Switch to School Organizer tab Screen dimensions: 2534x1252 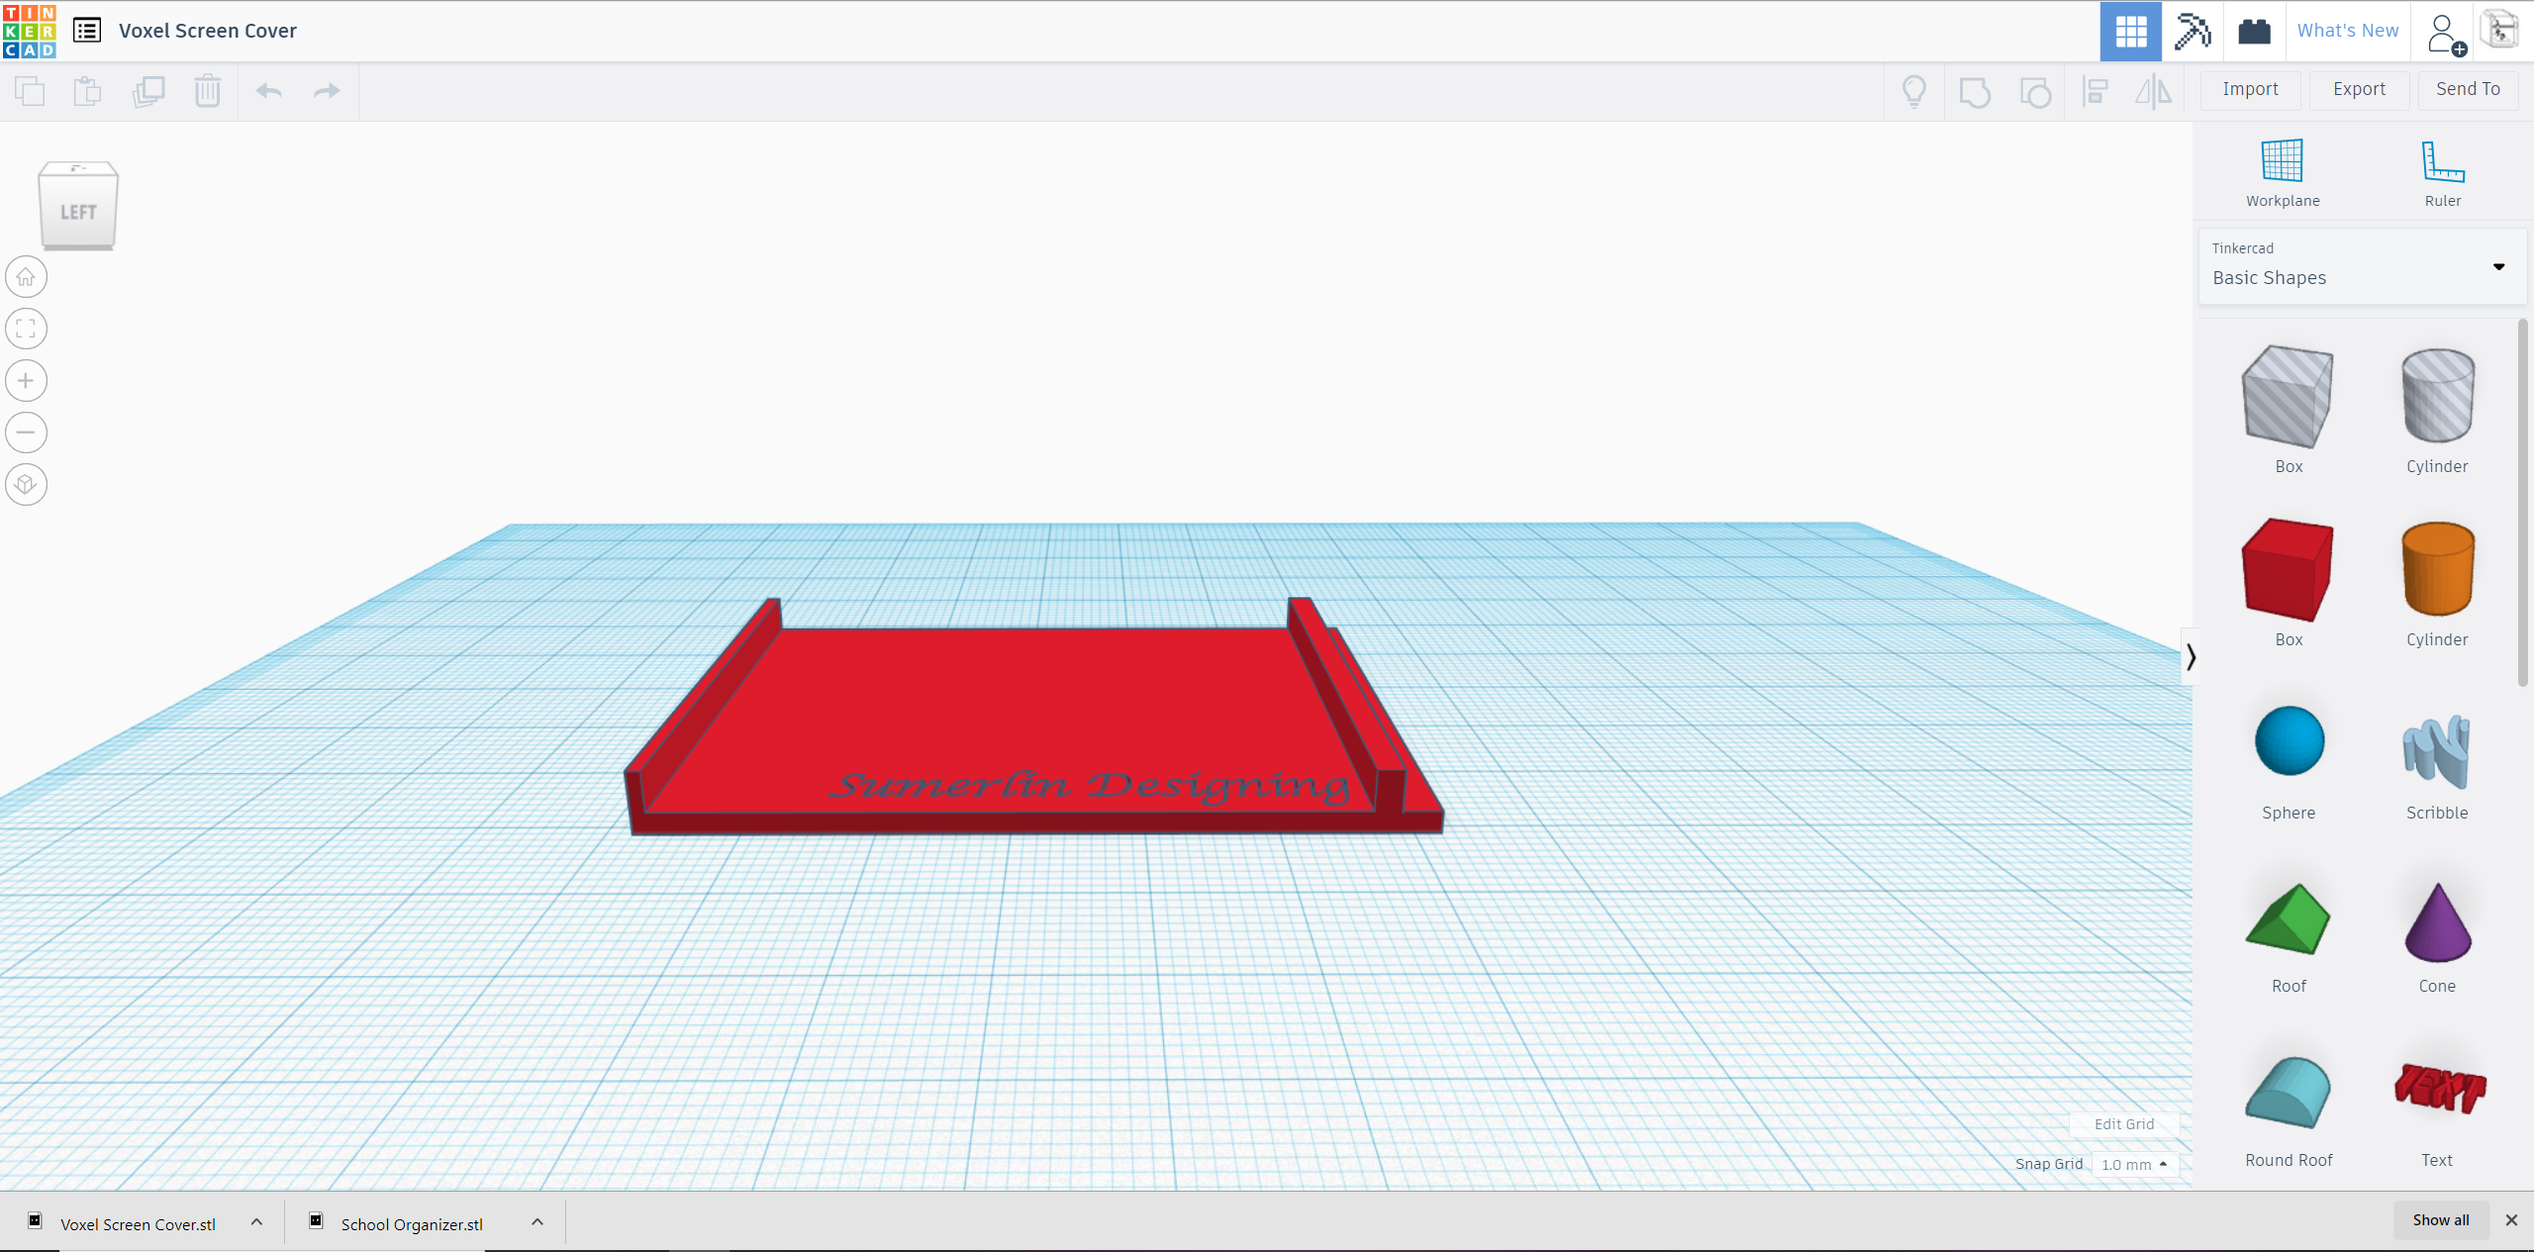411,1221
